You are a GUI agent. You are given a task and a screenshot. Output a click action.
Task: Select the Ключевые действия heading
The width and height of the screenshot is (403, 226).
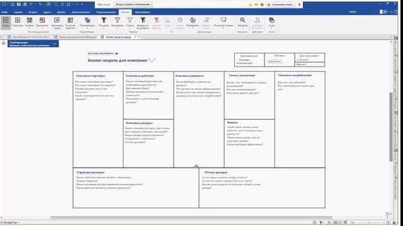(x=140, y=76)
